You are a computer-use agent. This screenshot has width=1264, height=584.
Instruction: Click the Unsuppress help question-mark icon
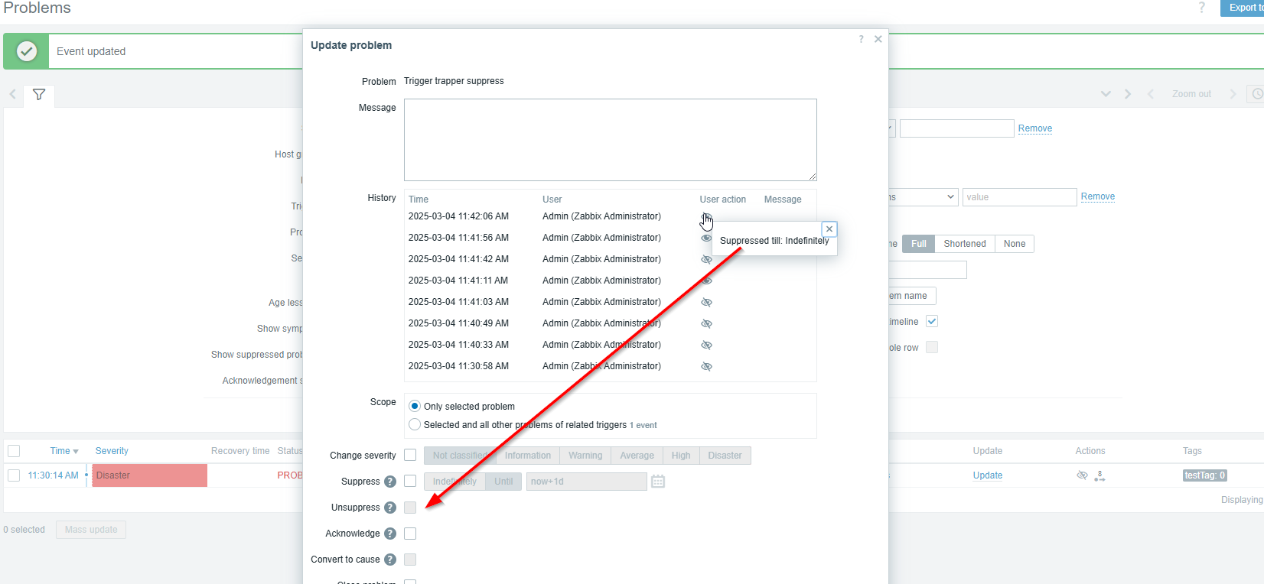[x=390, y=508]
